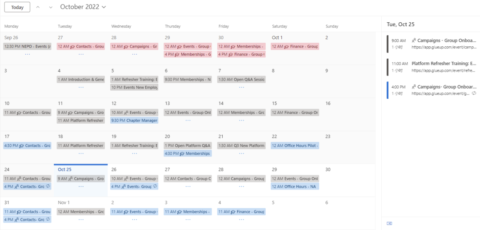Open Oct 22 Office Hours Pilot event

click(x=295, y=145)
